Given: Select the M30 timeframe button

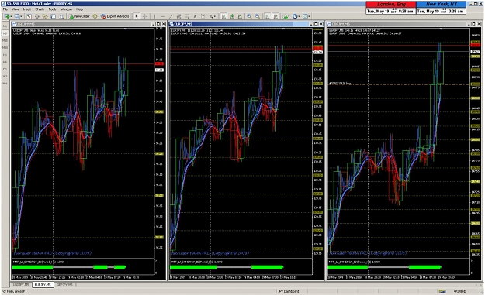Looking at the screenshot, I should [5, 47].
